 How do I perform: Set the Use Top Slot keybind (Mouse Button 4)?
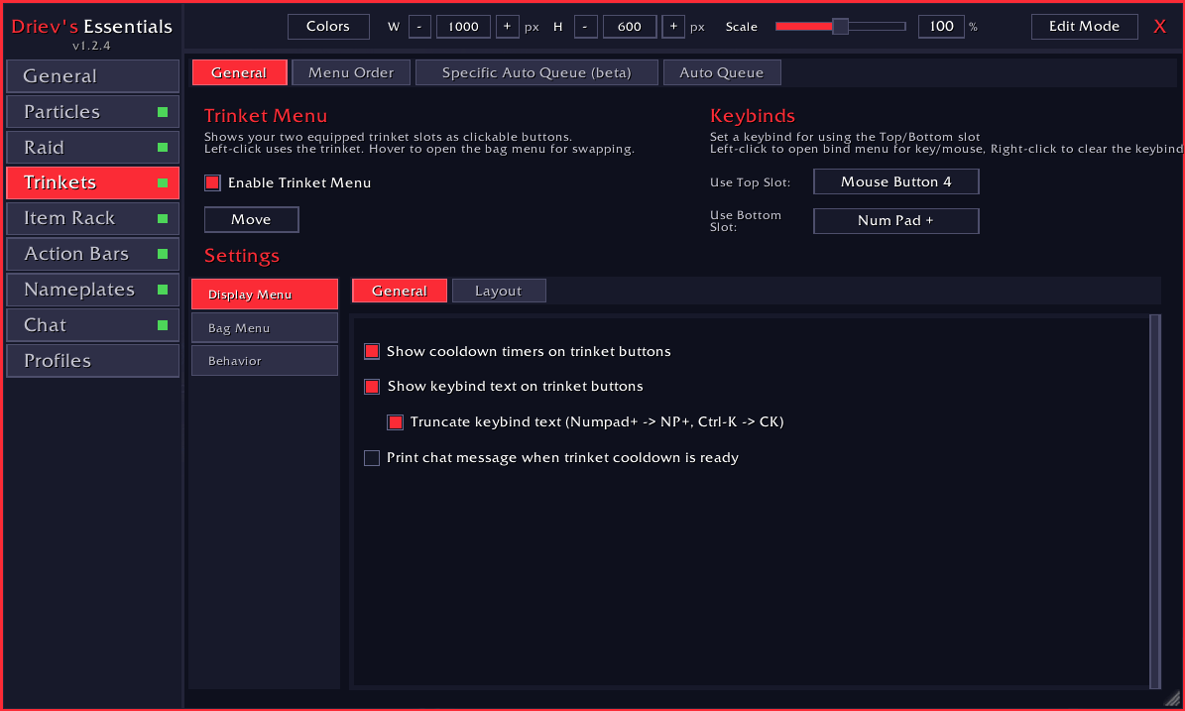[x=896, y=181]
